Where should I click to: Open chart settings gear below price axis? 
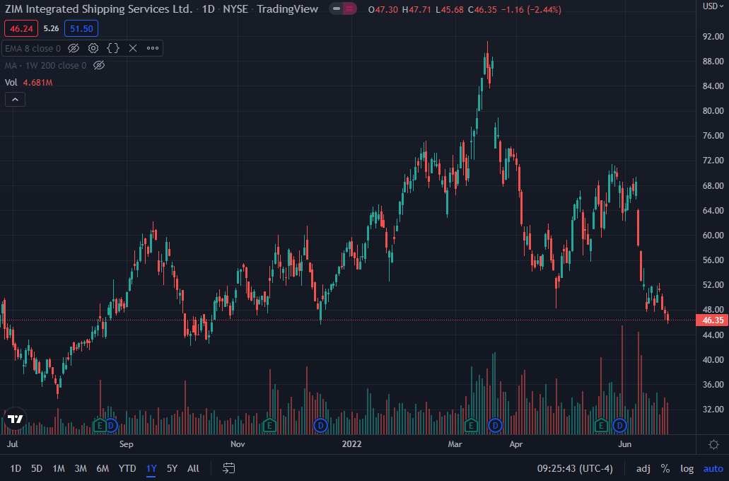713,444
